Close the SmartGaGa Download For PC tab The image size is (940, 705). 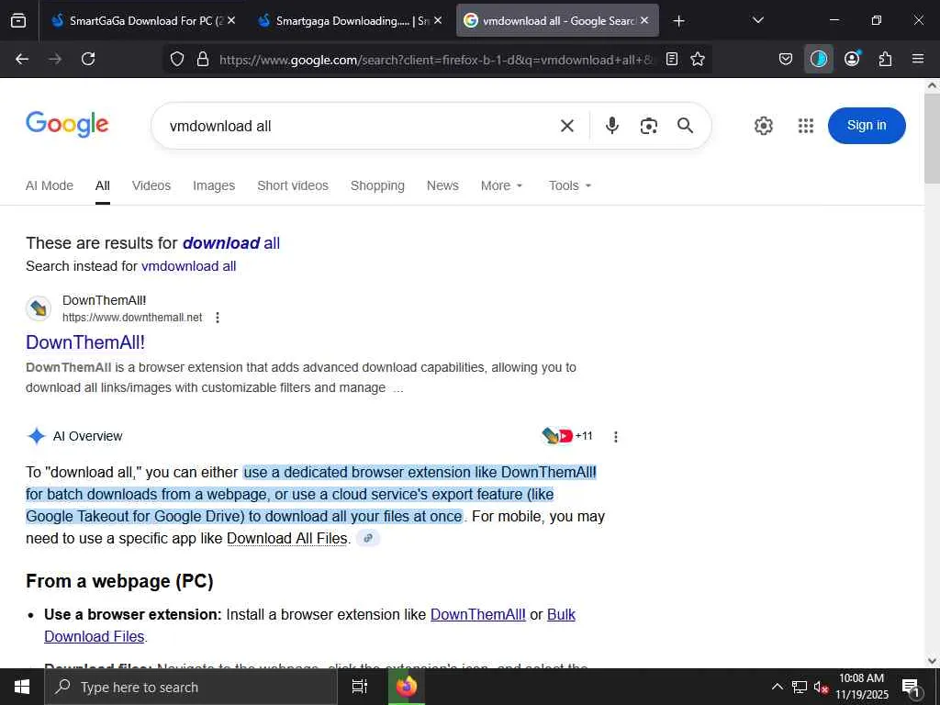coord(231,20)
